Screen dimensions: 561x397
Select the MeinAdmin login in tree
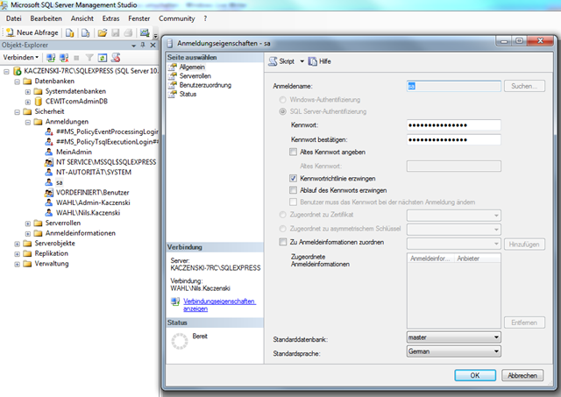click(74, 152)
